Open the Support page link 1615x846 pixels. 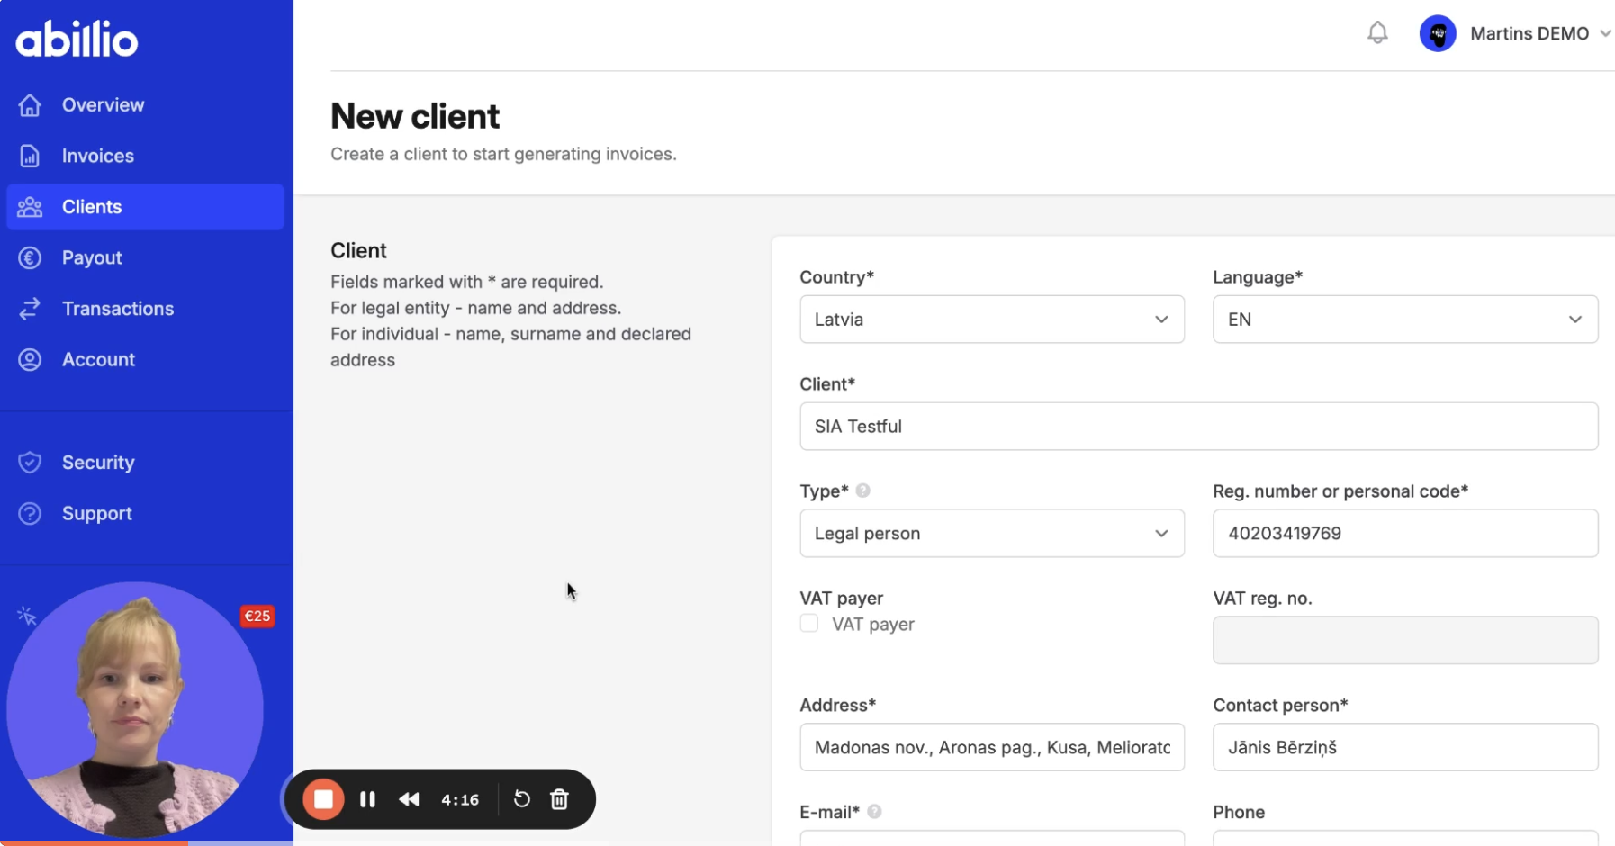coord(97,514)
